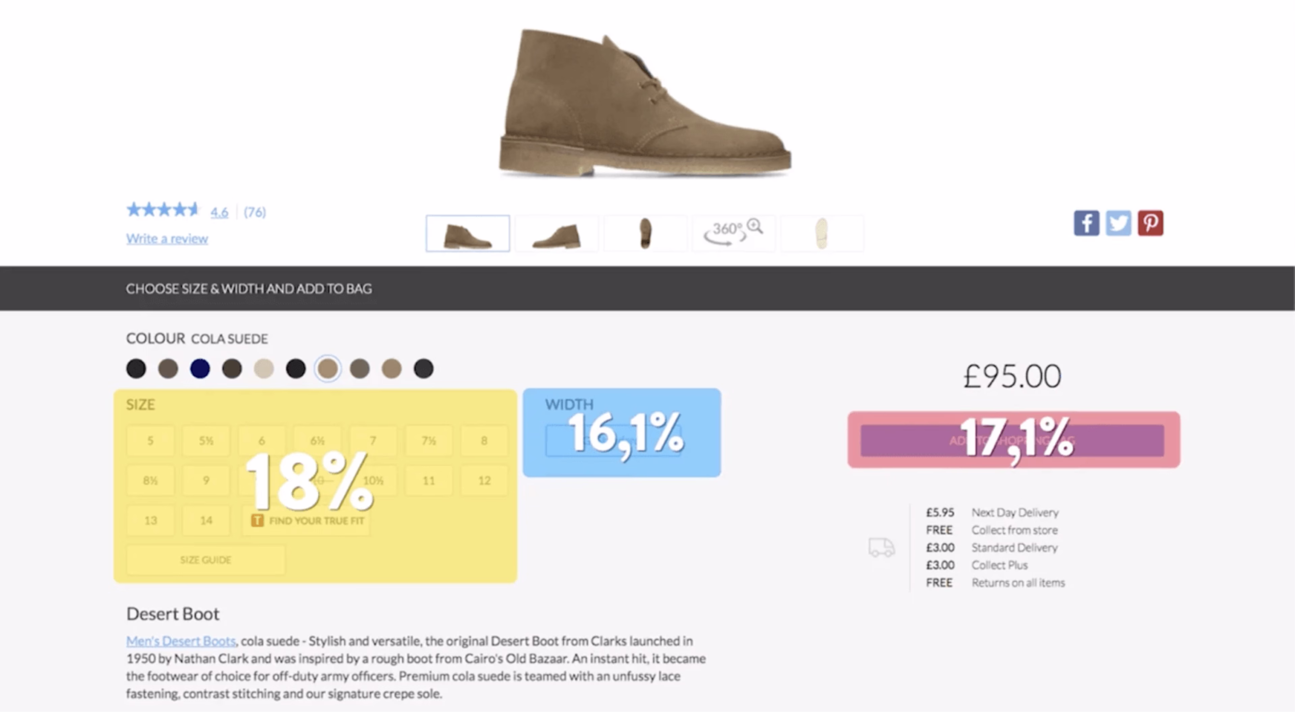Image resolution: width=1295 pixels, height=712 pixels.
Task: Open the 360° view thumbnail
Action: (x=733, y=233)
